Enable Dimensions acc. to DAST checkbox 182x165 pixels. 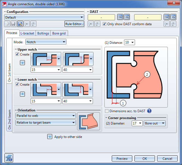(107, 111)
